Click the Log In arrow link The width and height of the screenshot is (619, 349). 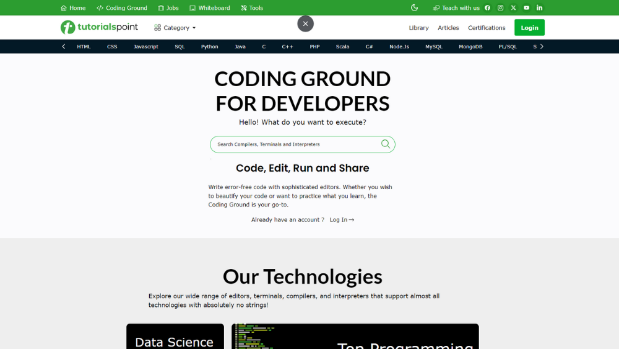tap(342, 220)
